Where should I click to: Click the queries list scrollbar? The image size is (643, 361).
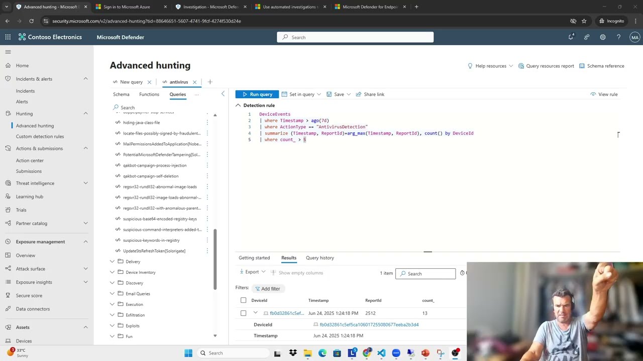[216, 260]
